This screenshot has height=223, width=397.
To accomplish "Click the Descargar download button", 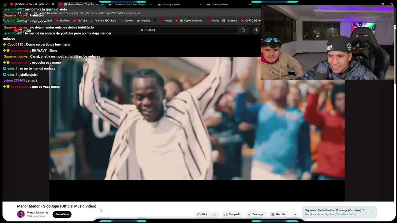I will [256, 214].
